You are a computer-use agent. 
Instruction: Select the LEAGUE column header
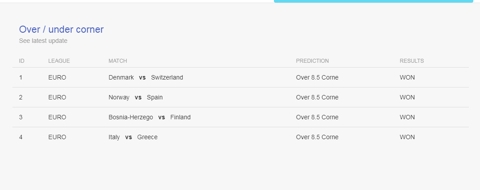(x=59, y=61)
